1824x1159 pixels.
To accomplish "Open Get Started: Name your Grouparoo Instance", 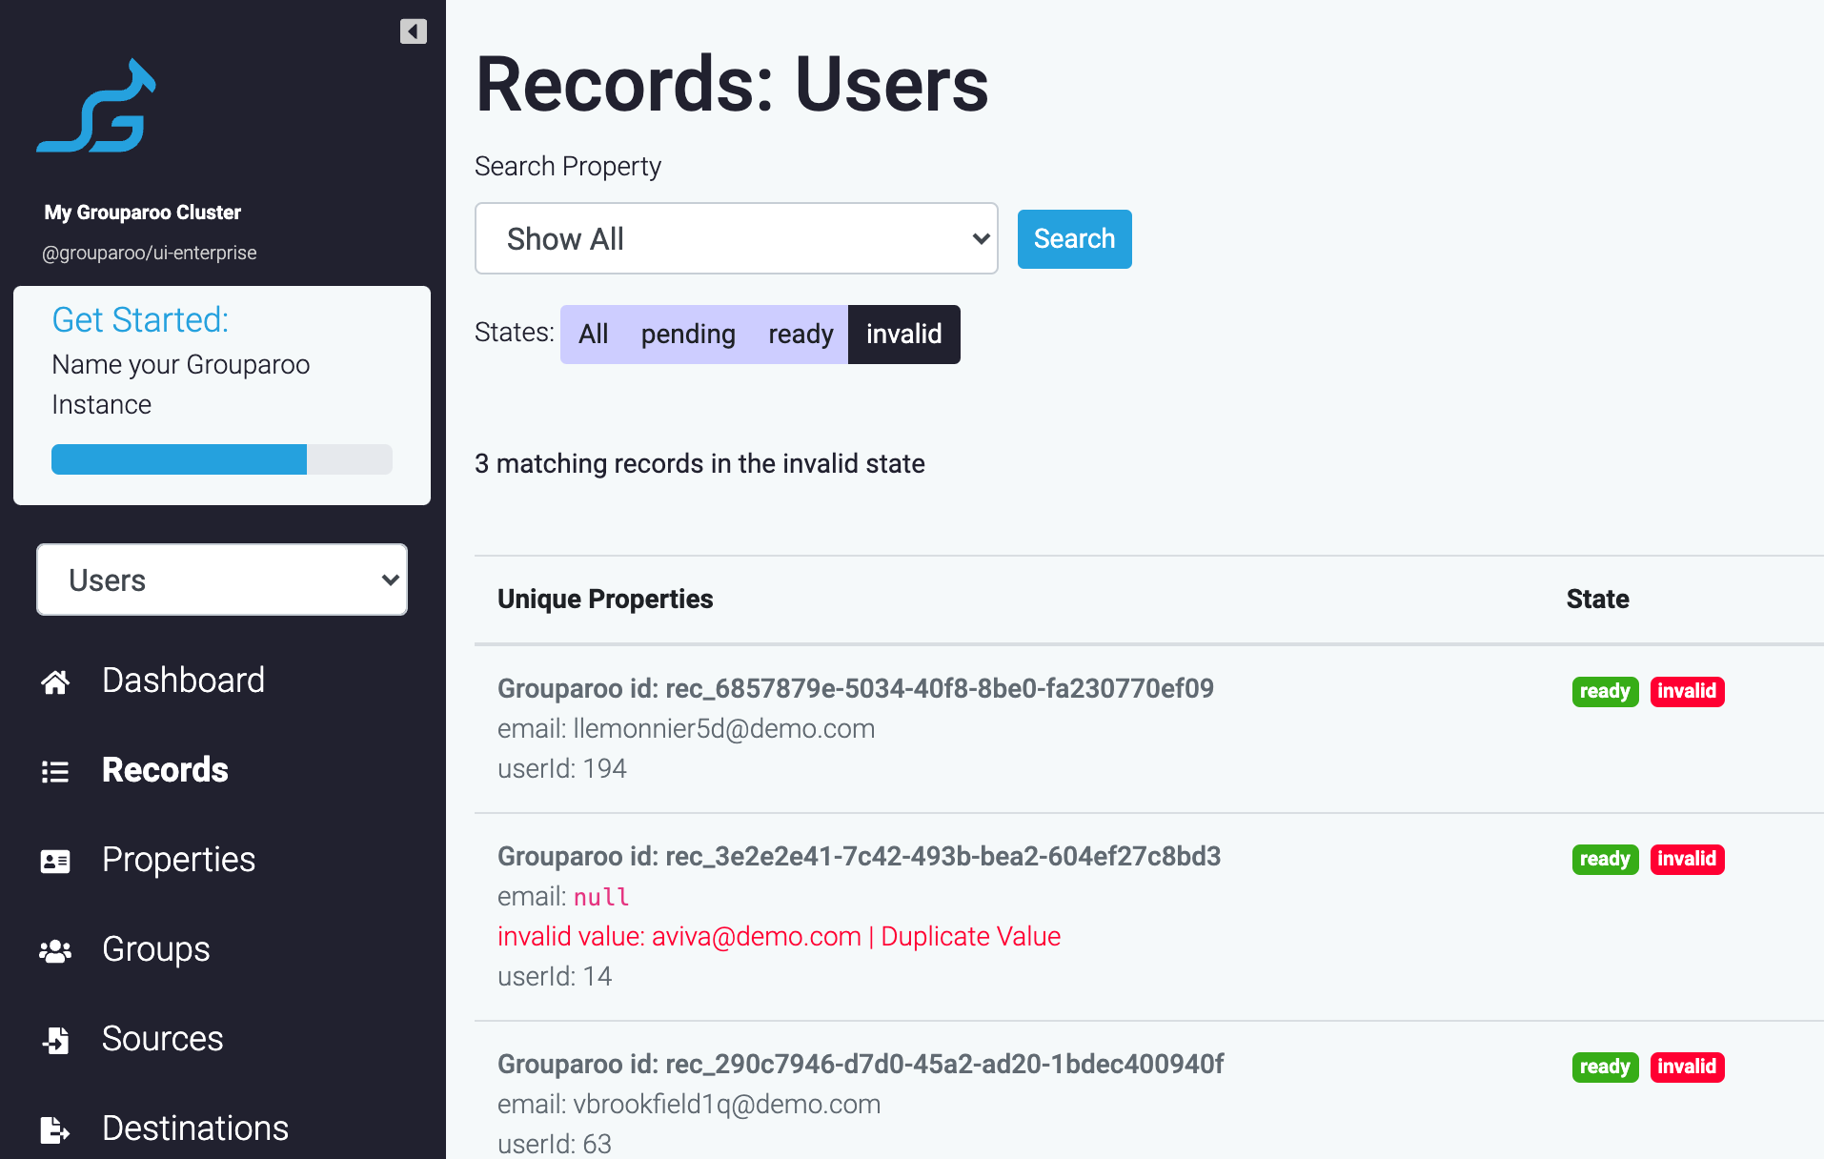I will tap(222, 396).
